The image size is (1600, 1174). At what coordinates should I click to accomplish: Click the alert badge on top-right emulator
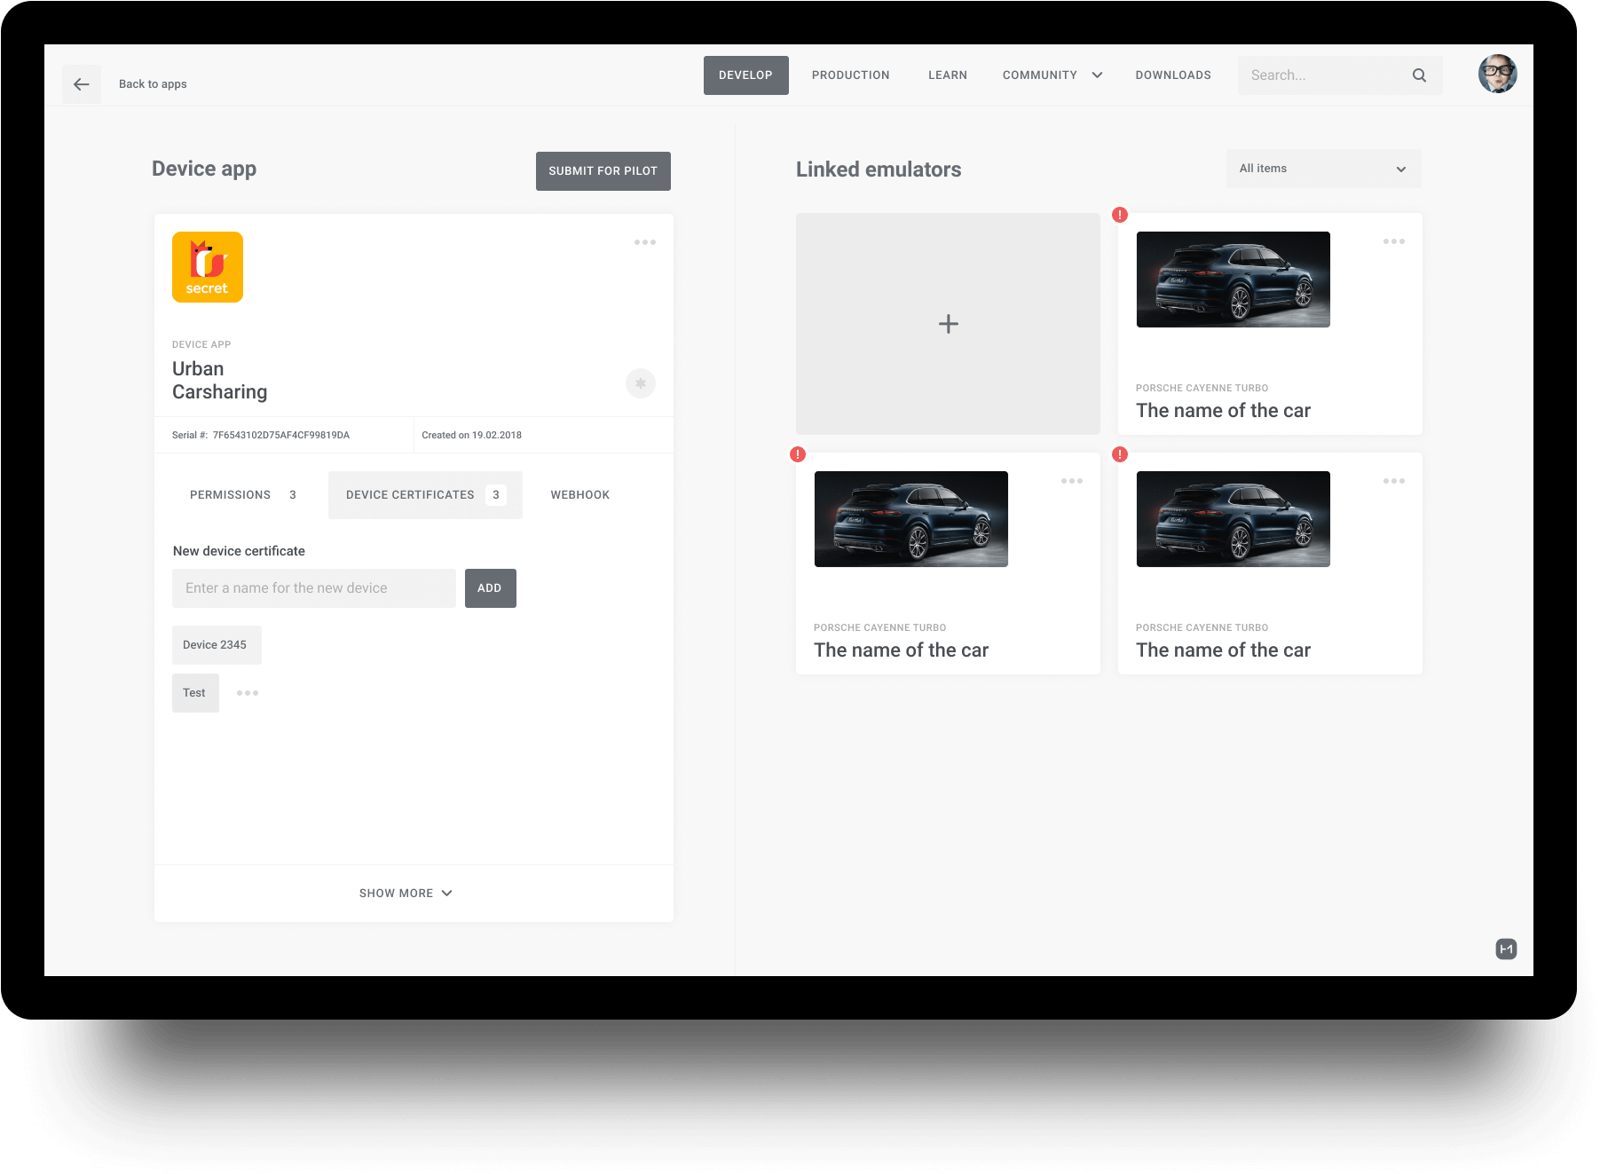point(1120,215)
